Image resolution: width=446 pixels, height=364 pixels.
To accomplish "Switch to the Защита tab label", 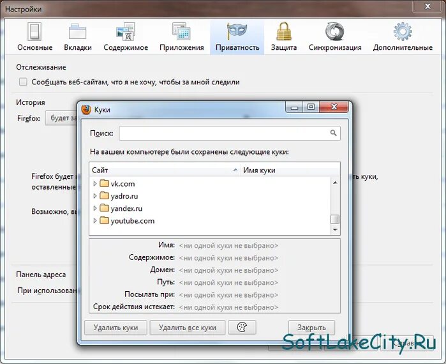I will click(x=284, y=47).
